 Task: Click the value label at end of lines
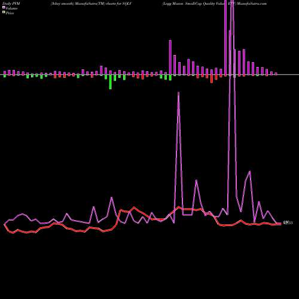(288, 223)
